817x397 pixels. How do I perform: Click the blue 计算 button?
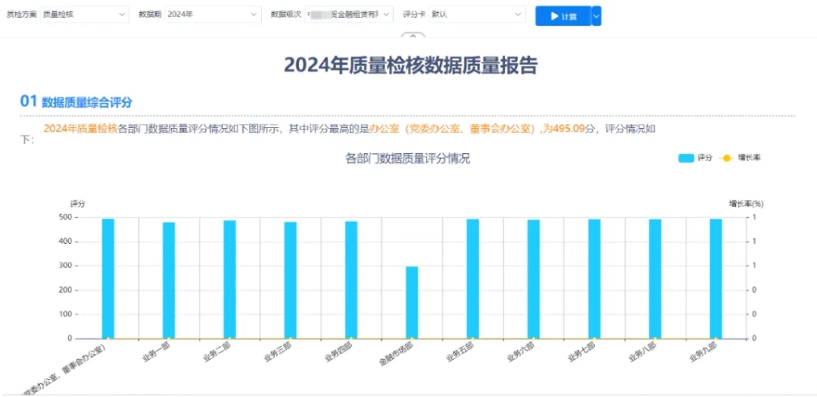(562, 15)
